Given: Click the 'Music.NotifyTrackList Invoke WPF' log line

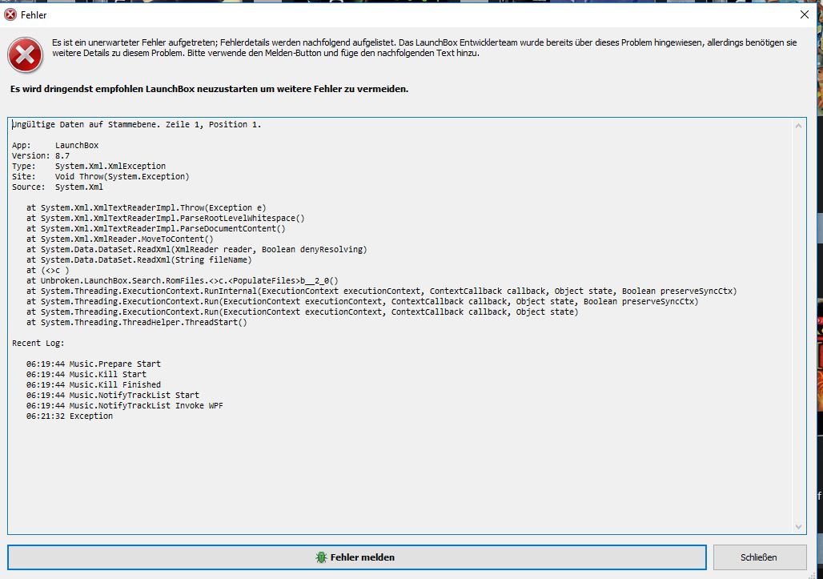Looking at the screenshot, I should click(125, 405).
